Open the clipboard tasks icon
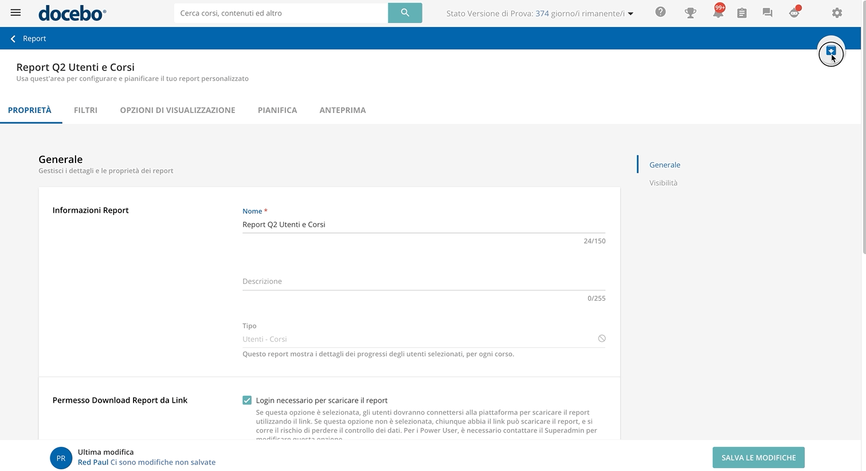 coord(742,13)
